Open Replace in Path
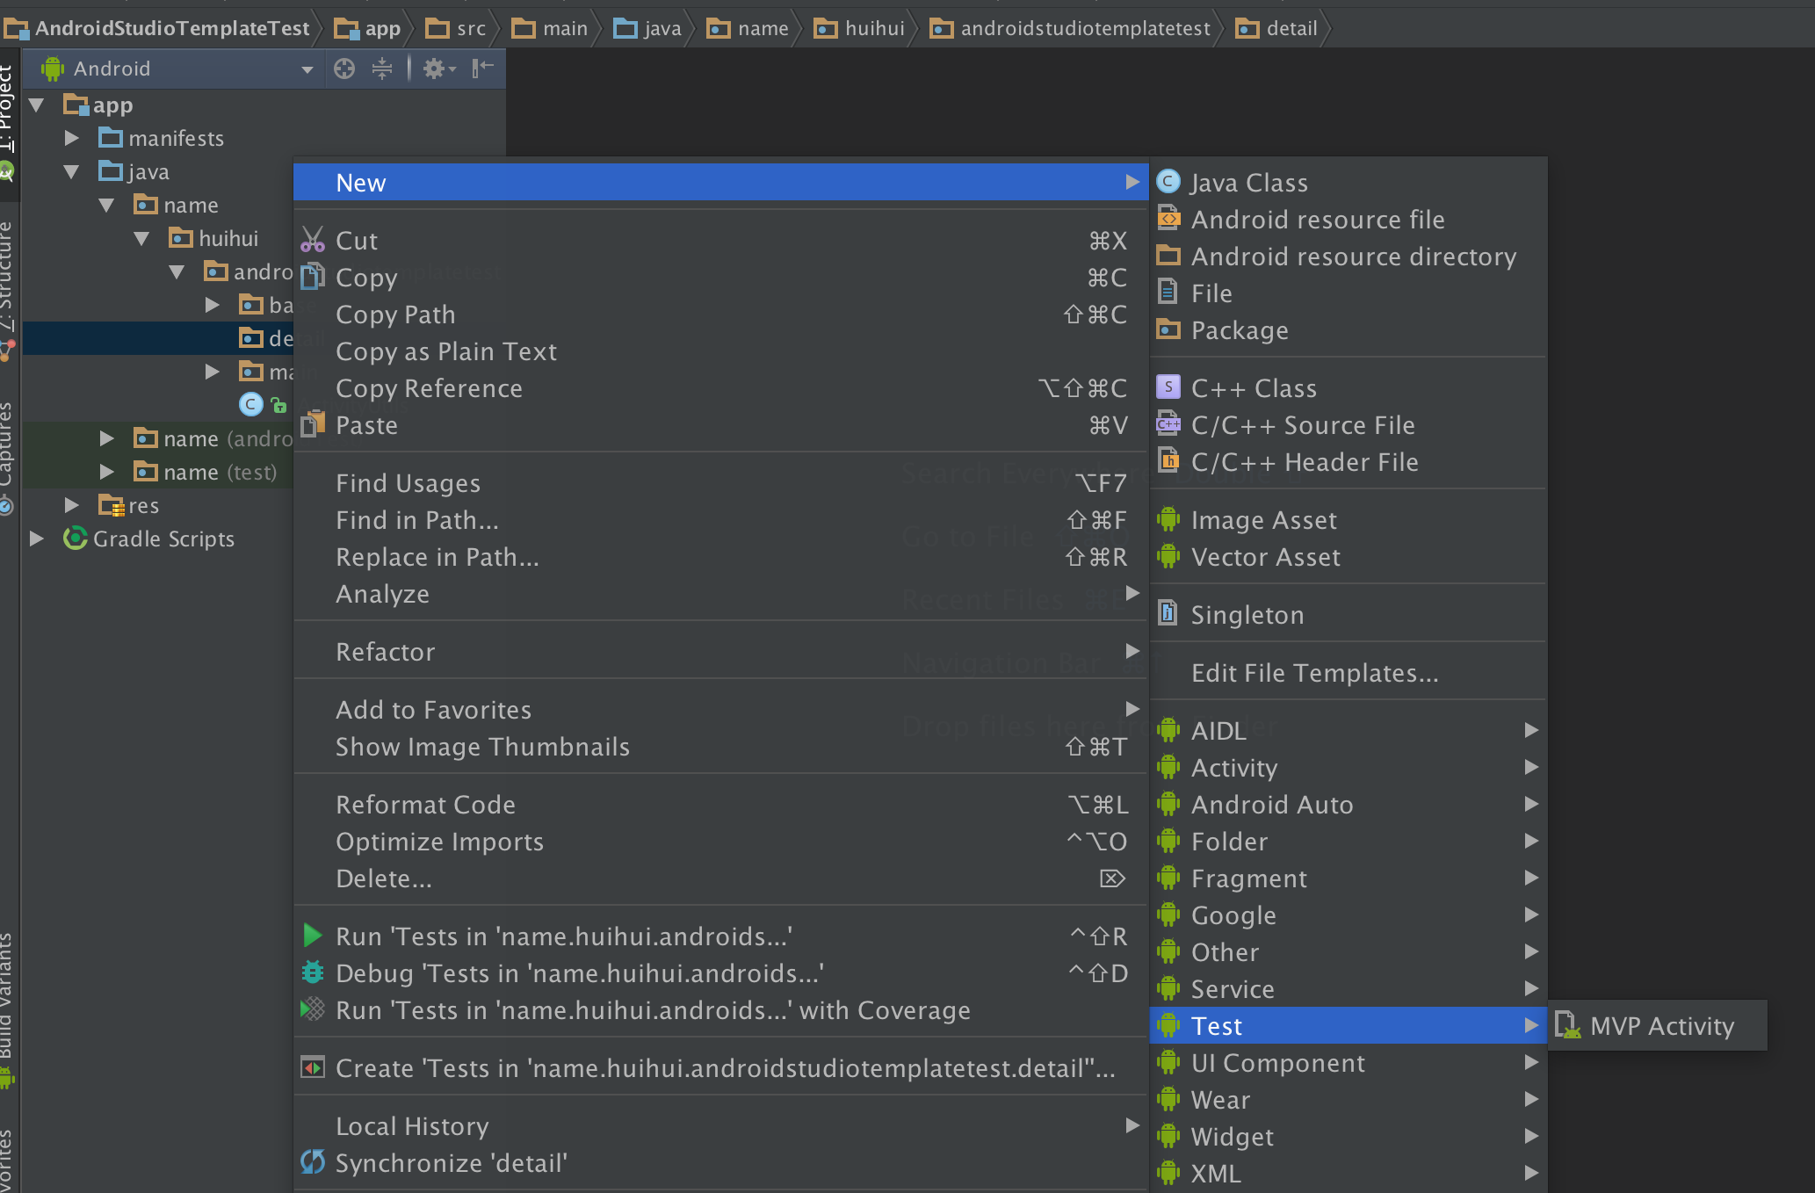The height and width of the screenshot is (1193, 1815). 720,557
